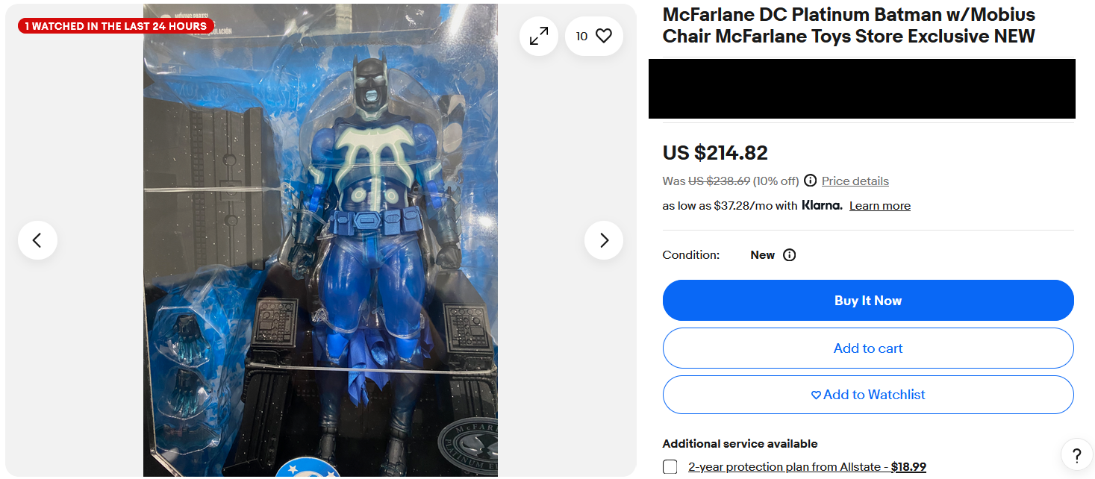The image size is (1095, 479).
Task: Open the expand image fullscreen icon
Action: pos(538,36)
